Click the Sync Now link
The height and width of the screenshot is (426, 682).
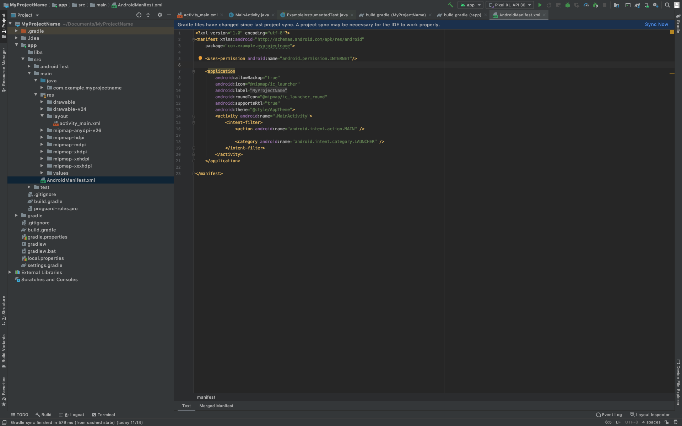click(656, 24)
